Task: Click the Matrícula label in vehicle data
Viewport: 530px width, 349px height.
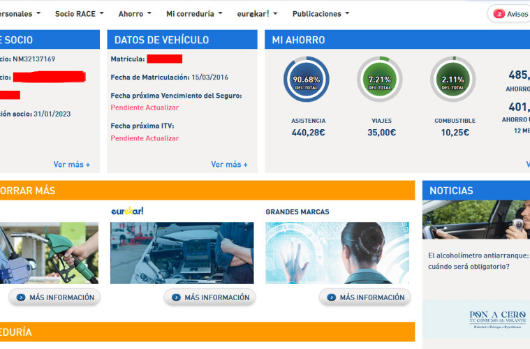Action: [x=127, y=59]
